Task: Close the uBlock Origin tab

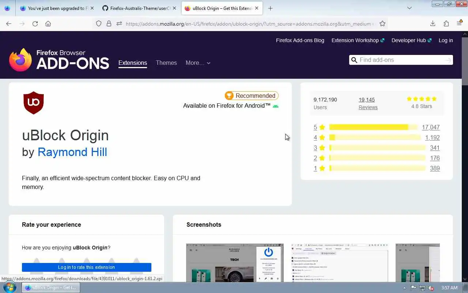Action: [x=257, y=8]
